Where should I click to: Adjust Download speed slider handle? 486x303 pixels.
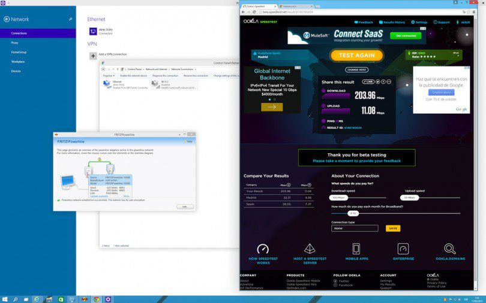[x=338, y=197]
